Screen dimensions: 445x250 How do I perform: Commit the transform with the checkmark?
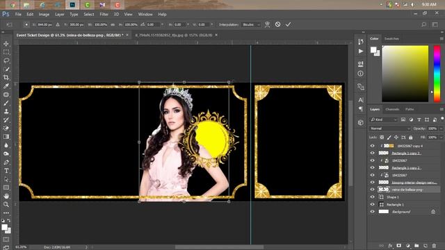[288, 24]
